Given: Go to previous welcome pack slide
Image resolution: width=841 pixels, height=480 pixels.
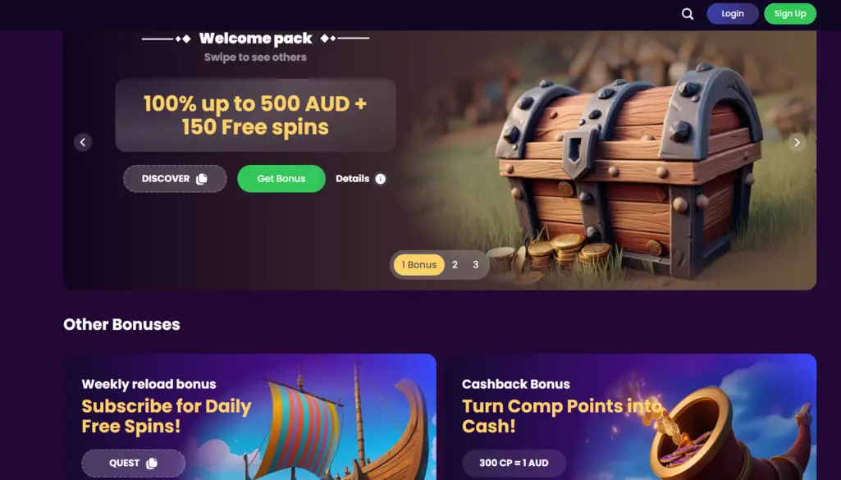Looking at the screenshot, I should click(x=83, y=142).
